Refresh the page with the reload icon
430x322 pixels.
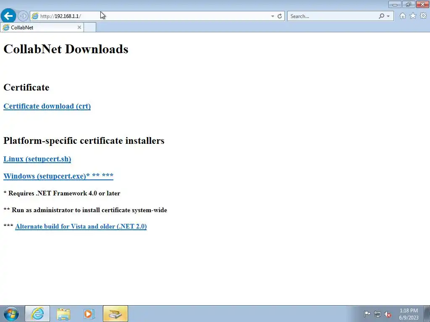(x=279, y=16)
